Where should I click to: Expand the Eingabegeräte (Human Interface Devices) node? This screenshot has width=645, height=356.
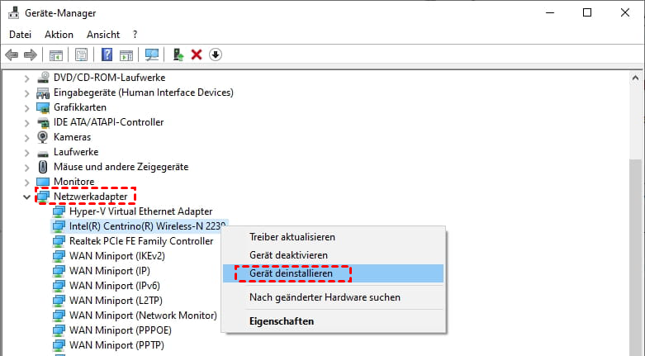click(x=26, y=93)
